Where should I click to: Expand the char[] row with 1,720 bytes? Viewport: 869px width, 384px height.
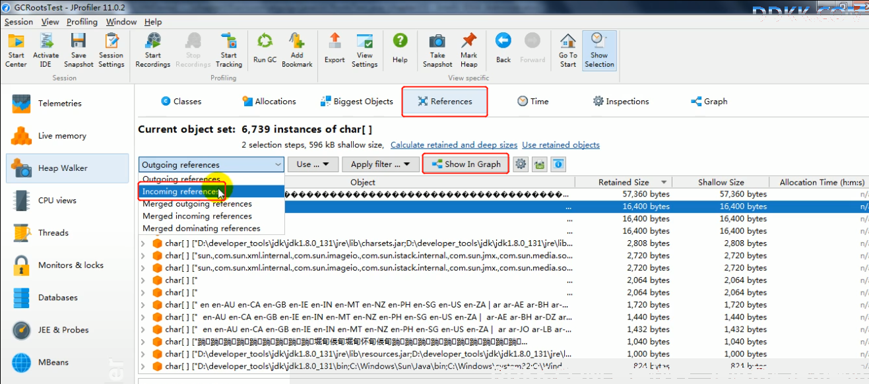143,305
